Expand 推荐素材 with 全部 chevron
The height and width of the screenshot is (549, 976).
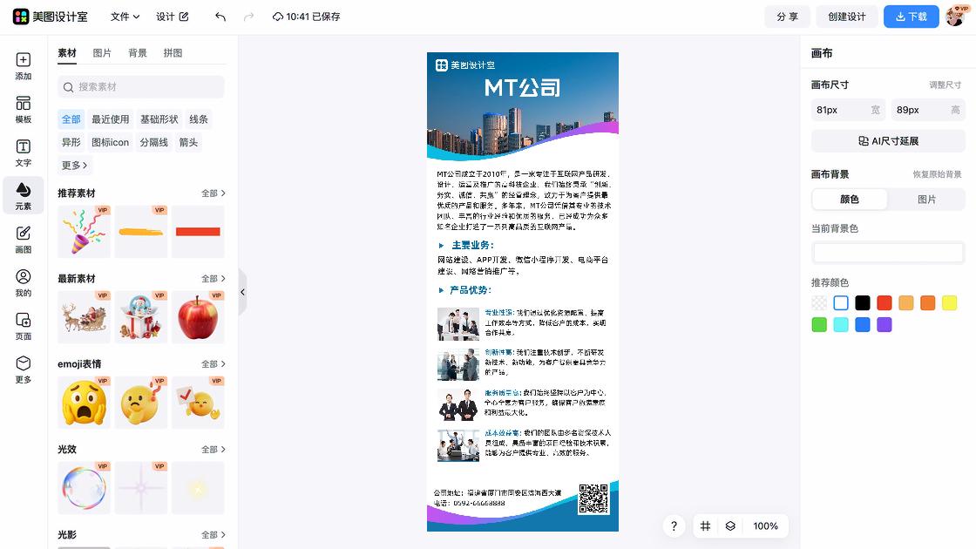[x=212, y=193]
